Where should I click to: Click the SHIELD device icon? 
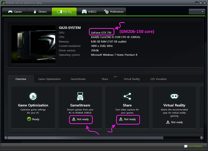[84, 12]
